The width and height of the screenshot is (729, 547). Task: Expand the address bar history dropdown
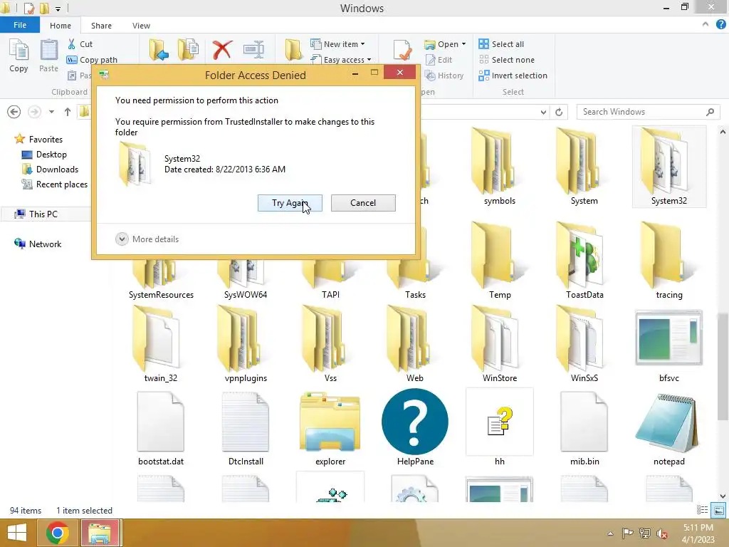click(x=543, y=112)
